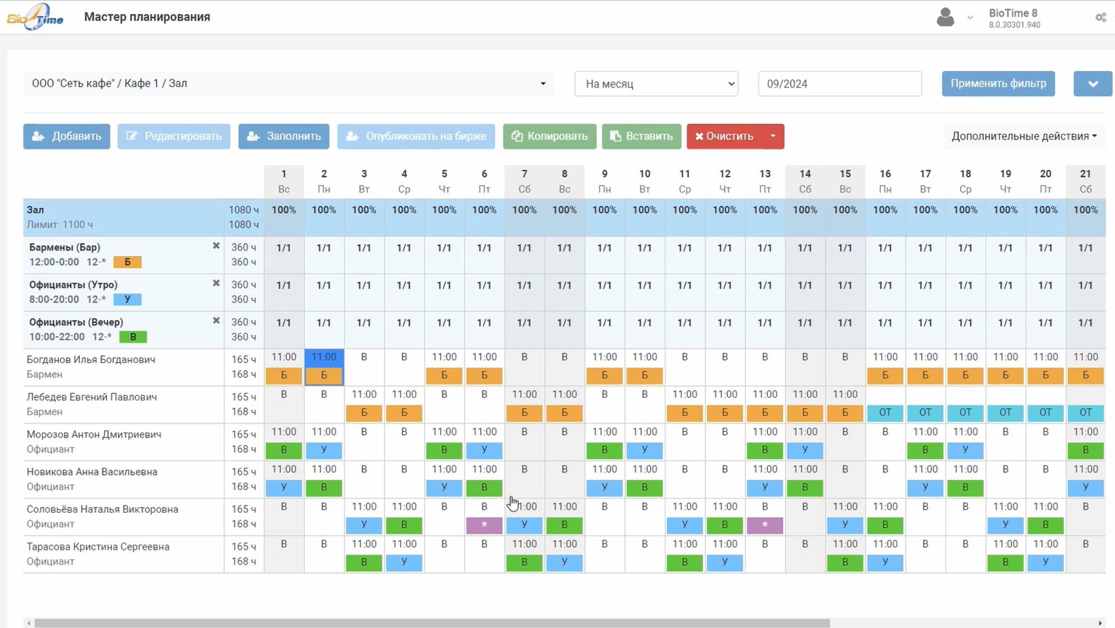This screenshot has width=1115, height=628.
Task: Select purple asterisk shift on day 6
Action: 484,525
